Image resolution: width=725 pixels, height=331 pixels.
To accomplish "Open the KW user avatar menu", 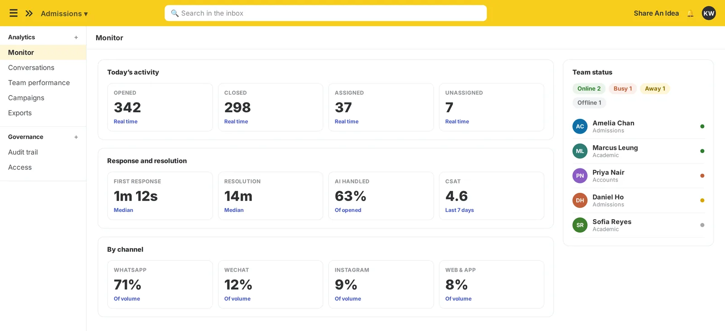I will 709,13.
